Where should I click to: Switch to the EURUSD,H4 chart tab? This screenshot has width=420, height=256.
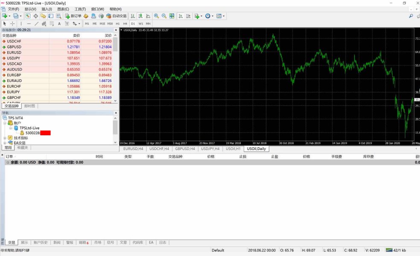tap(133, 148)
